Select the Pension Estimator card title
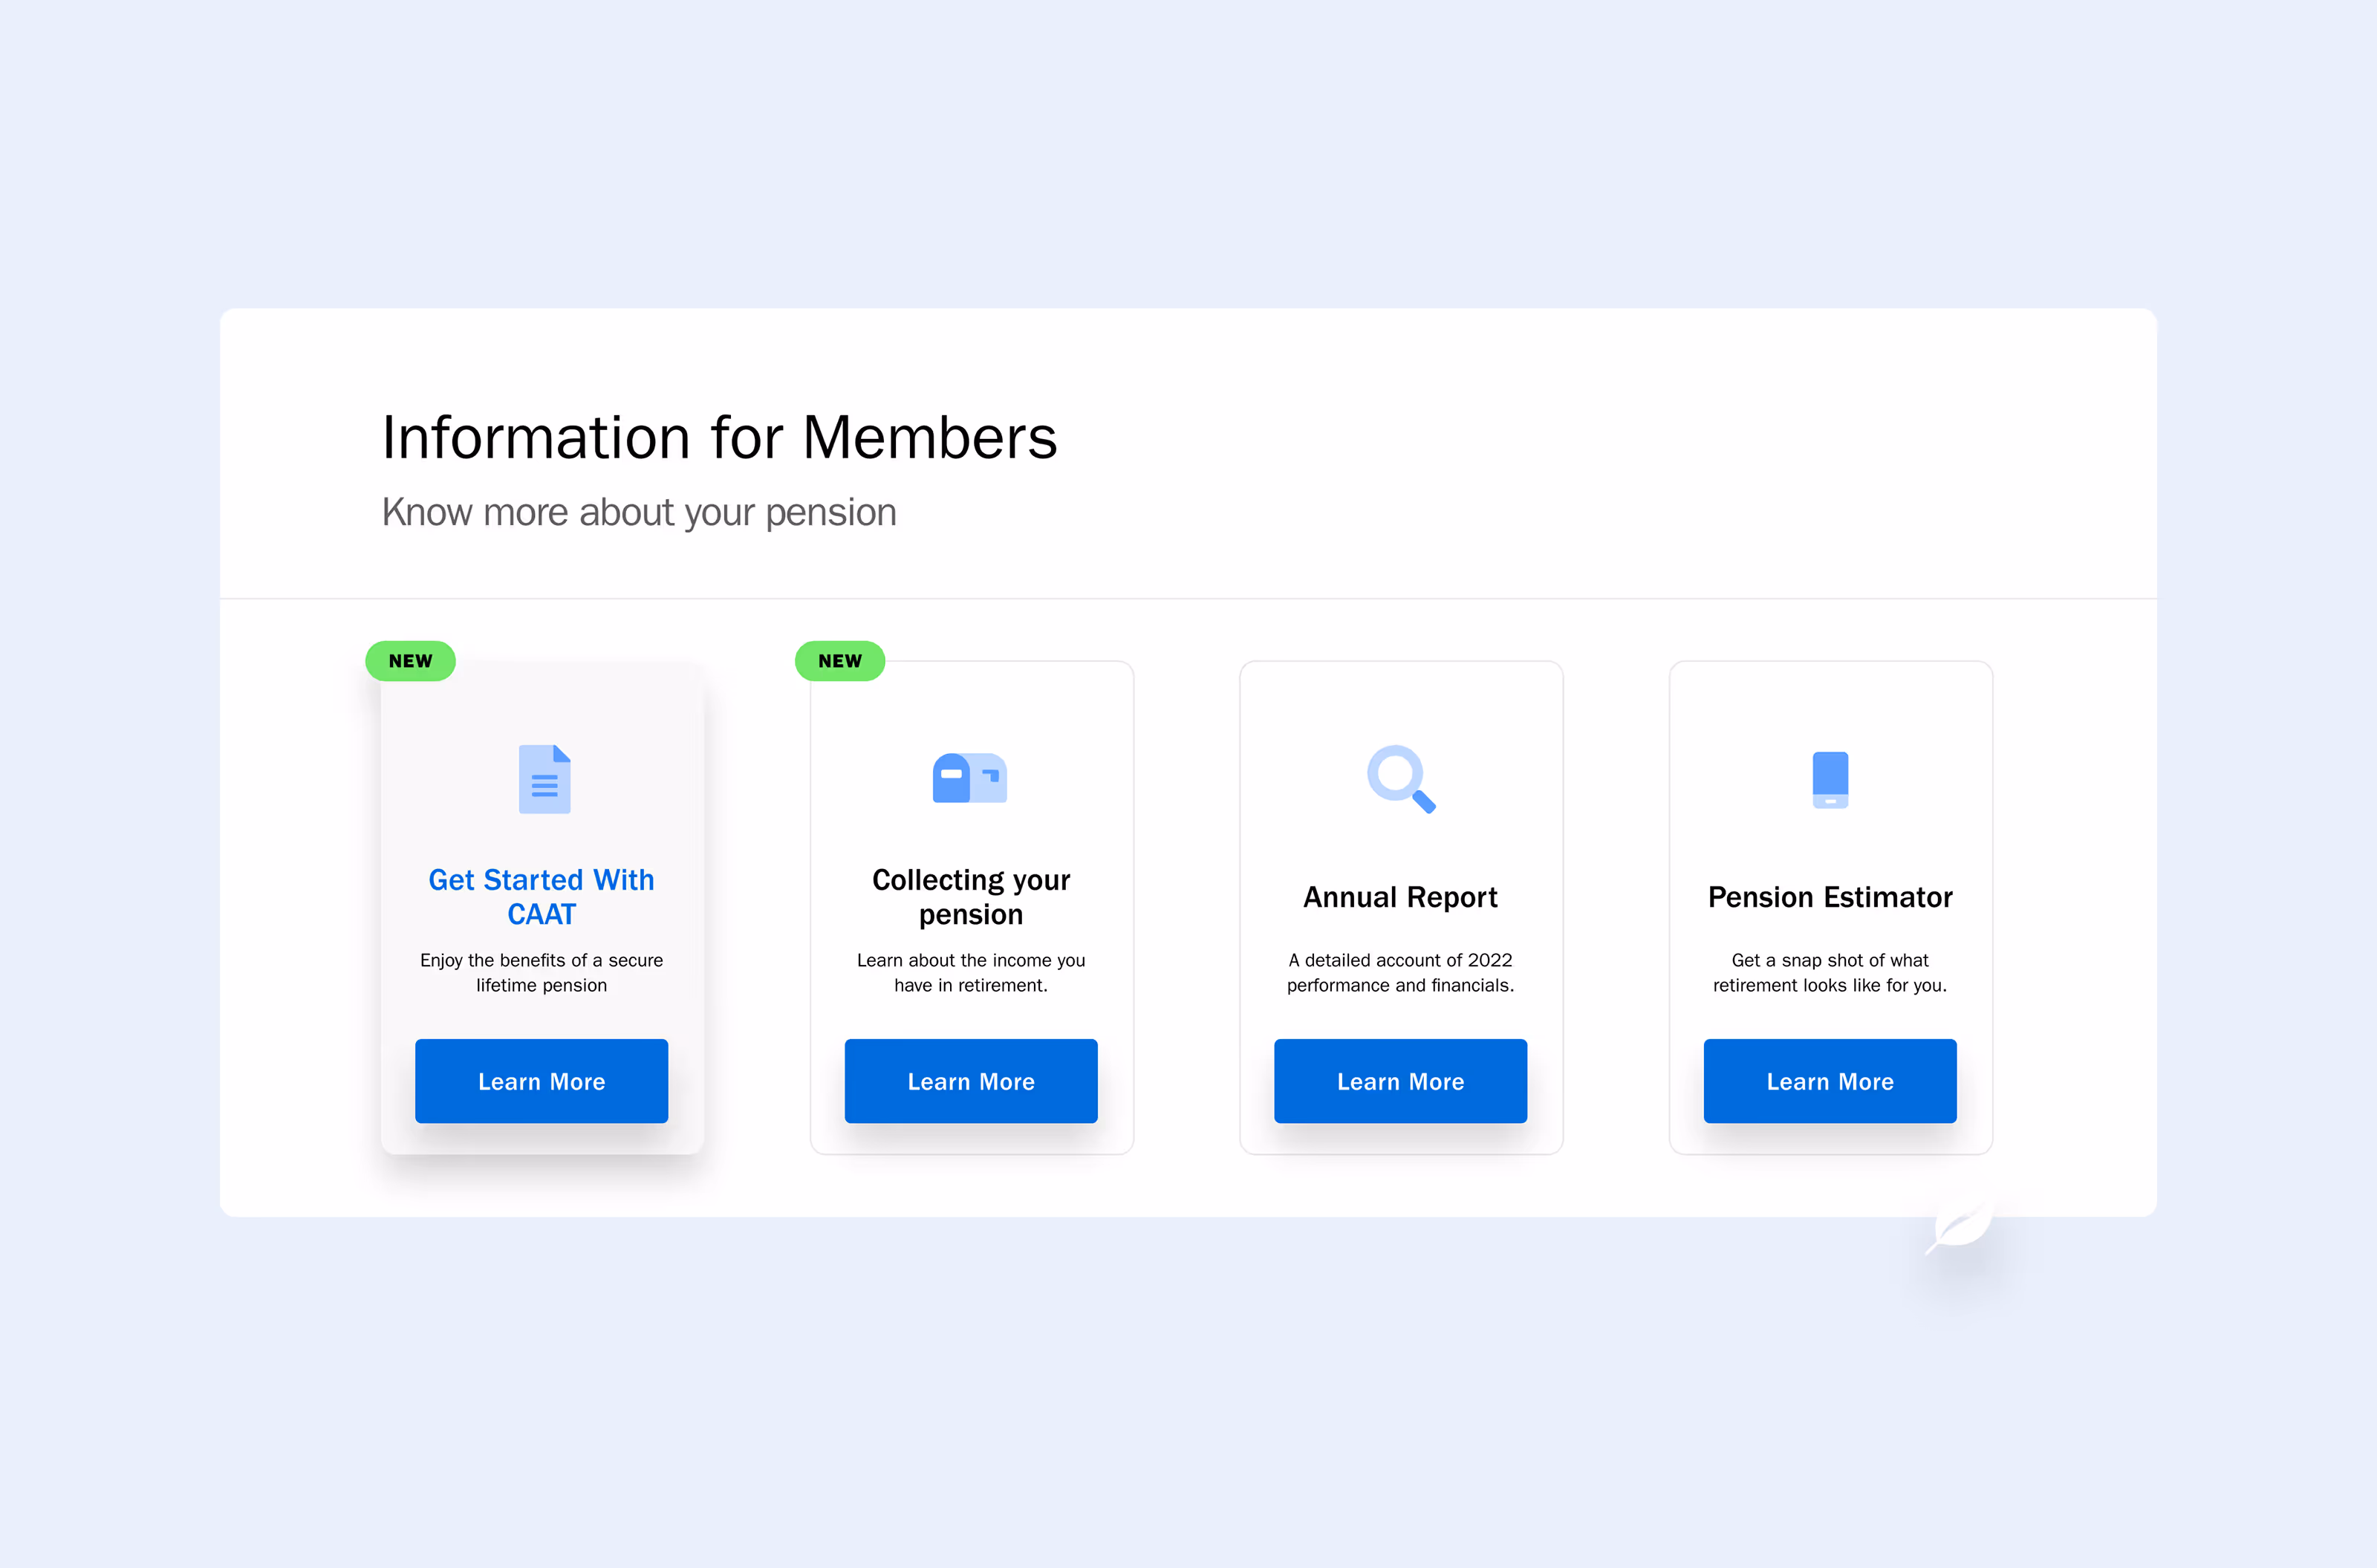The image size is (2377, 1568). 1829,897
